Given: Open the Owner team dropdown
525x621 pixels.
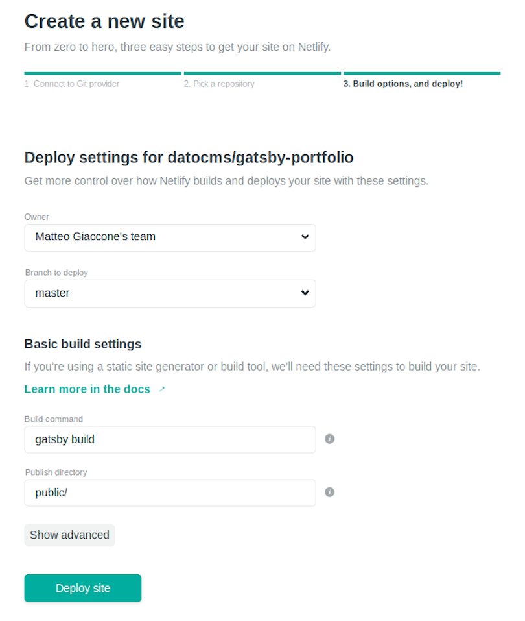Looking at the screenshot, I should pyautogui.click(x=170, y=237).
